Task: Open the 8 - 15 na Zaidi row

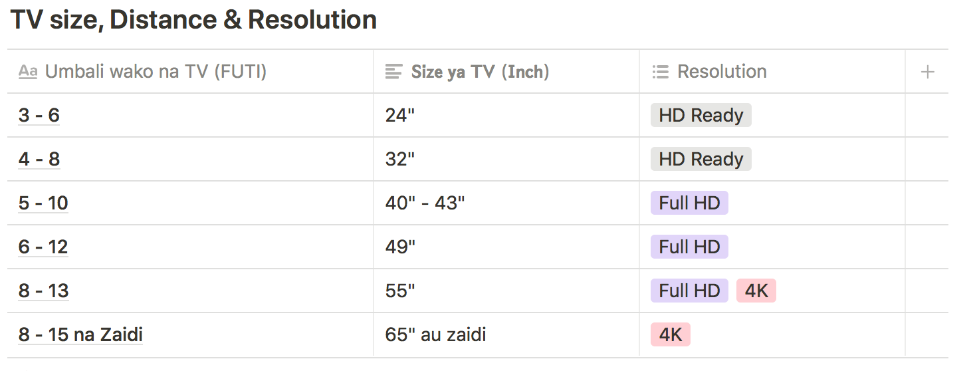Action: point(80,334)
